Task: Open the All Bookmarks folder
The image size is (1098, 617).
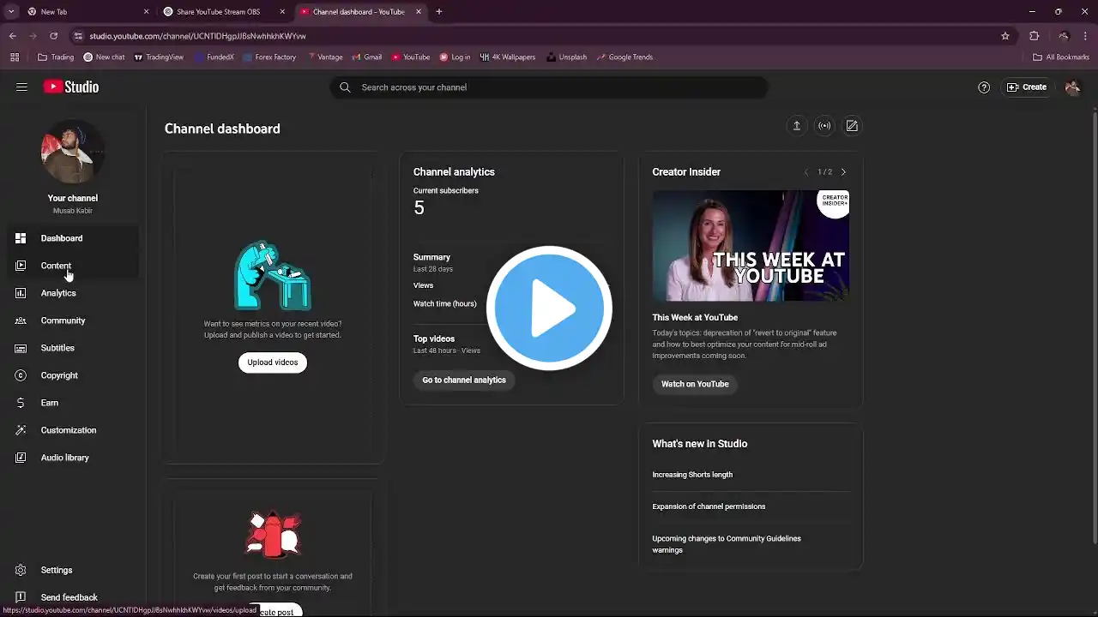Action: tap(1061, 57)
